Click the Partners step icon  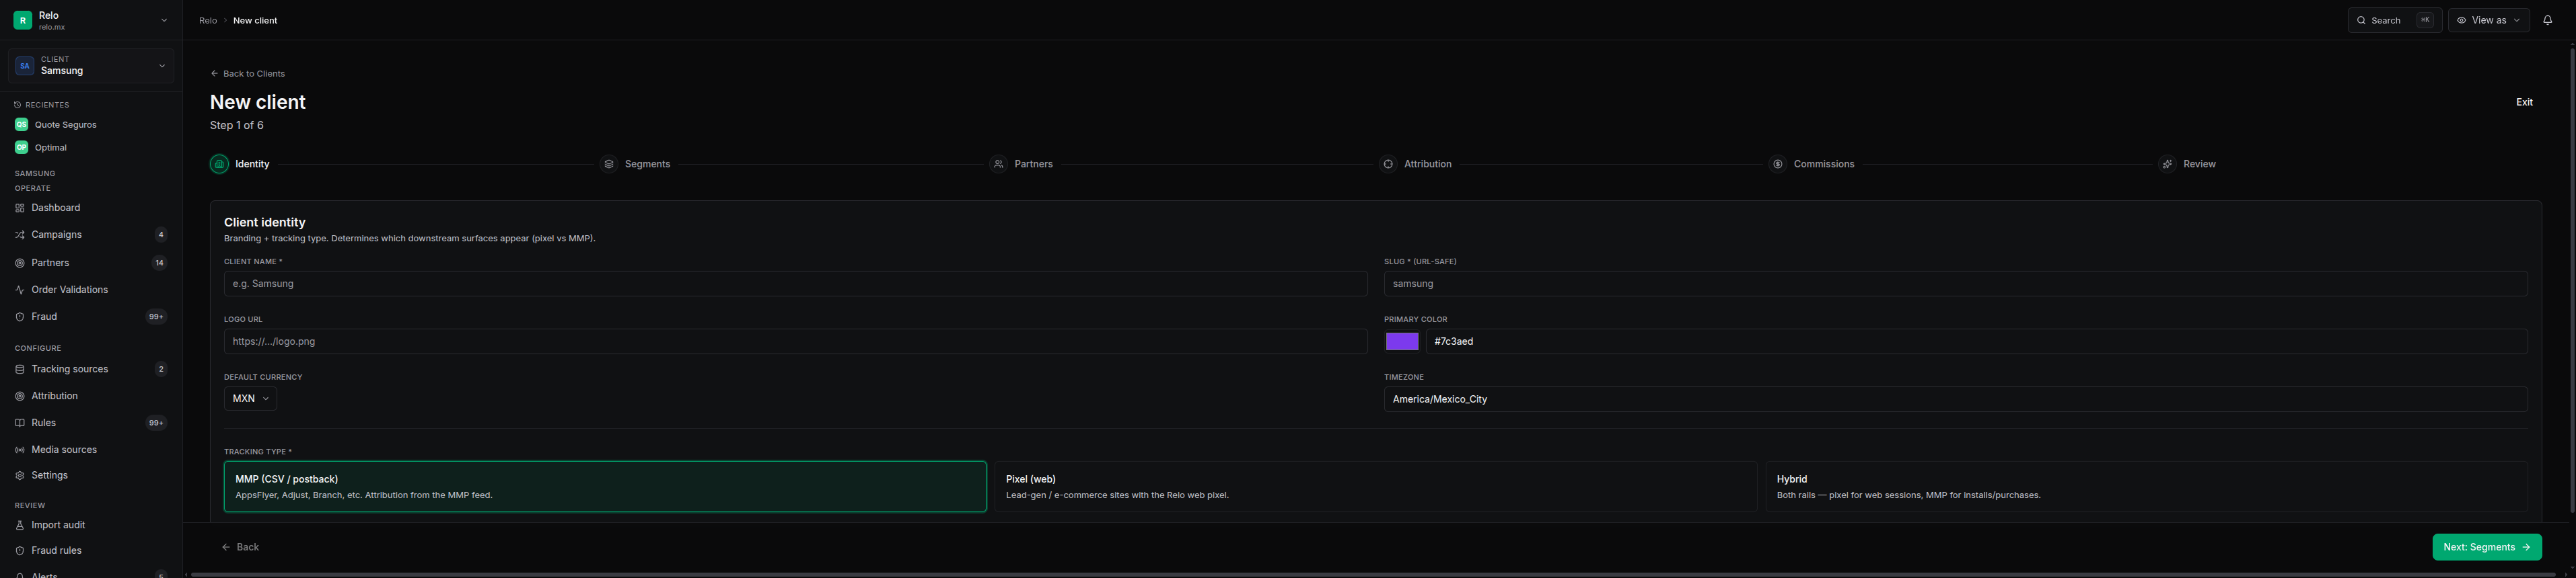pyautogui.click(x=998, y=164)
